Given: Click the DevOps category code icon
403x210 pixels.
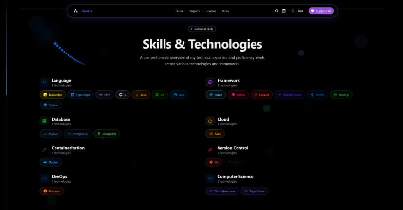Looking at the screenshot, I should (x=44, y=178).
